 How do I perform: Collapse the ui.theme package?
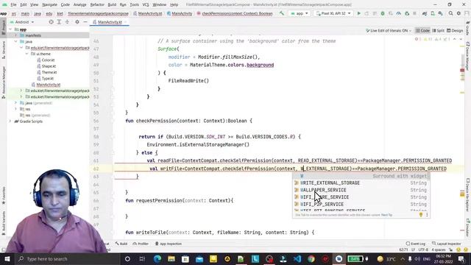pyautogui.click(x=27, y=54)
